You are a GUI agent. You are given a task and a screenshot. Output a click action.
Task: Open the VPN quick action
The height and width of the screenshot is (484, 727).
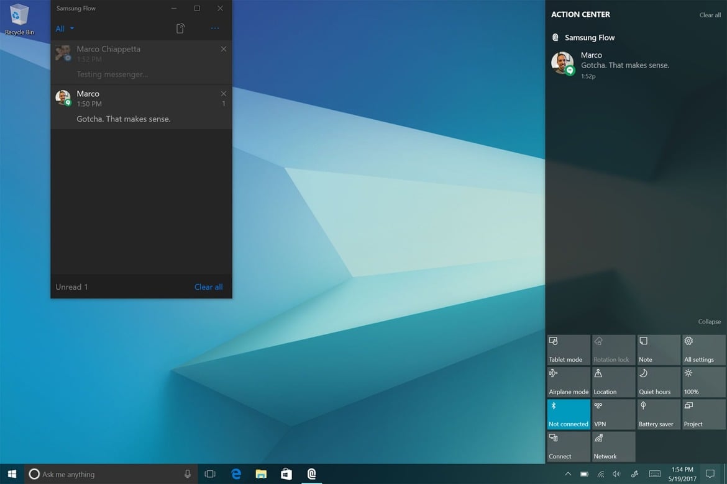tap(613, 415)
